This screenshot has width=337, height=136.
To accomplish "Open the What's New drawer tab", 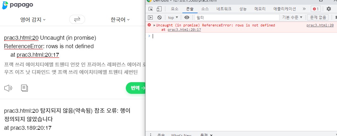I will tap(181, 135).
